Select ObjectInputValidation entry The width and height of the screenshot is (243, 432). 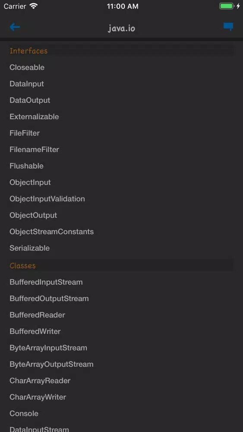coord(47,199)
